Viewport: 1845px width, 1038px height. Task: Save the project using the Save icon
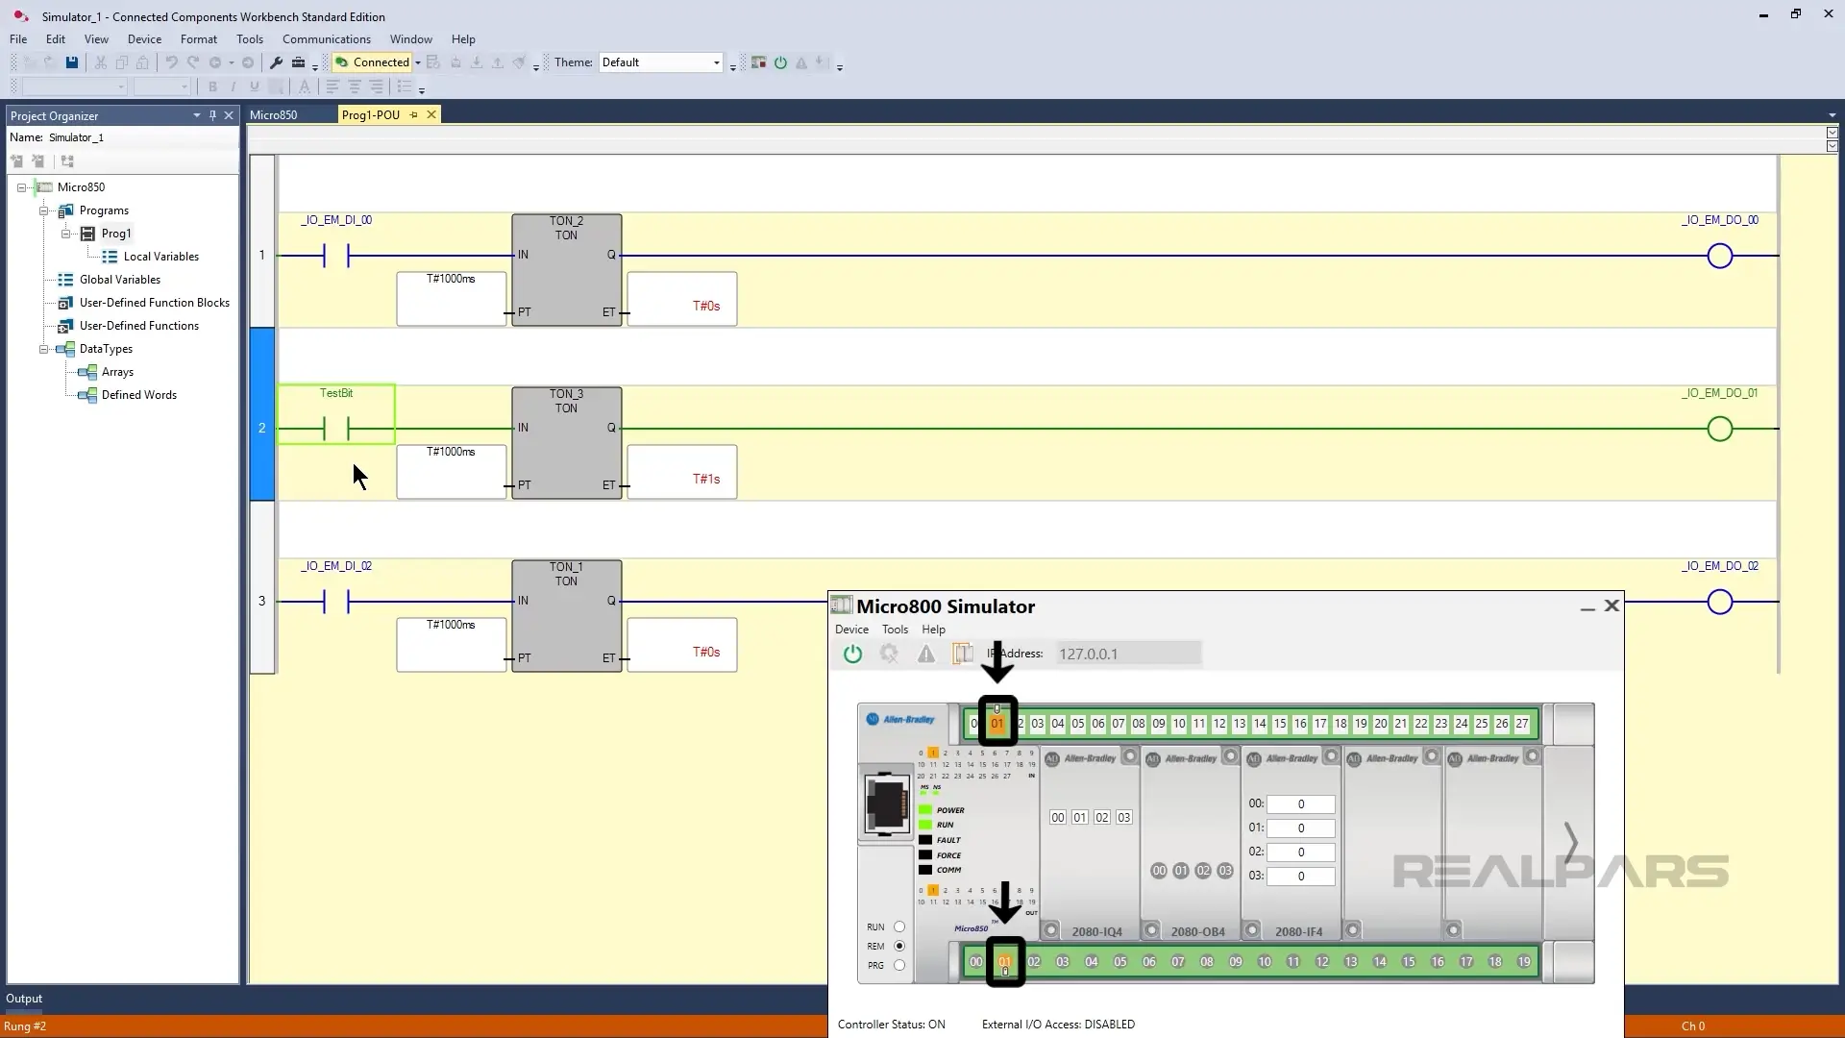[x=71, y=62]
